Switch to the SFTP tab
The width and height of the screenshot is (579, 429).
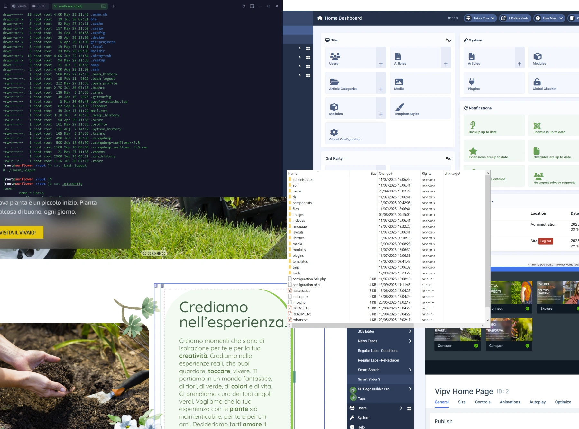39,6
